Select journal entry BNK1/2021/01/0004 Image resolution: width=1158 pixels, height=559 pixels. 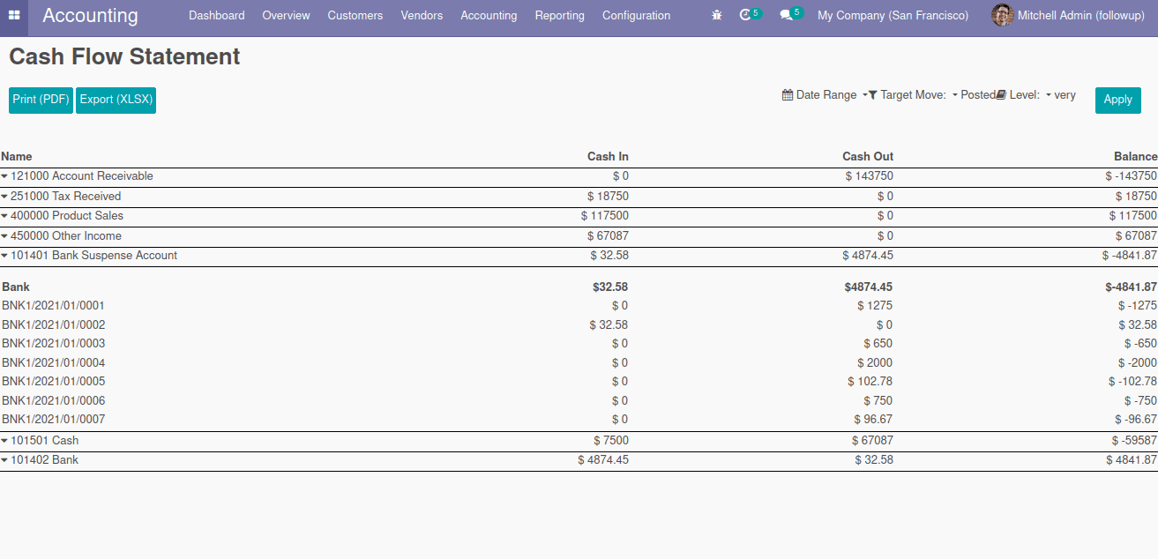tap(53, 362)
